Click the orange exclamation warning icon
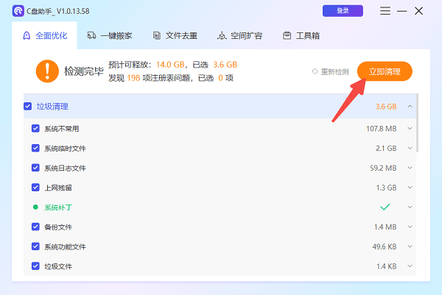This screenshot has height=295, width=442. [47, 71]
